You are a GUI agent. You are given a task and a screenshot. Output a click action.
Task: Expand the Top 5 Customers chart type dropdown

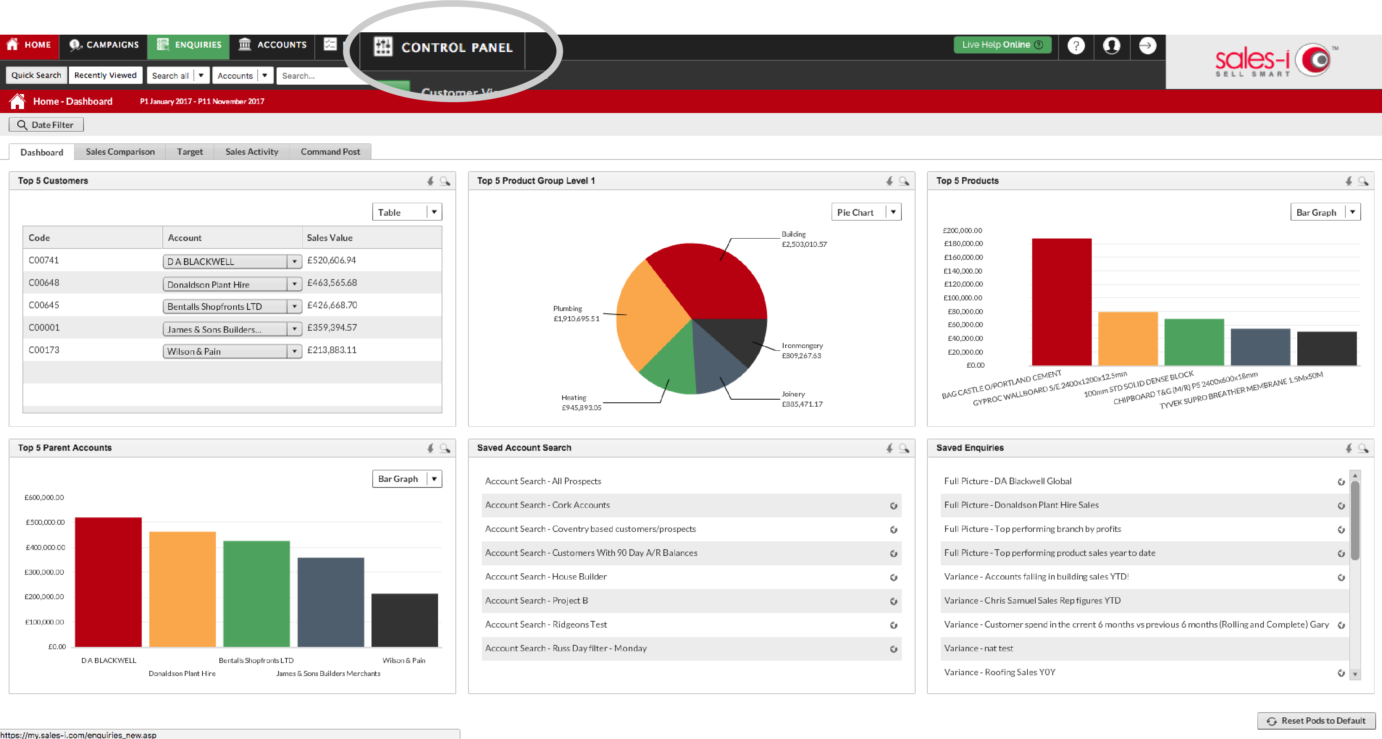[435, 212]
